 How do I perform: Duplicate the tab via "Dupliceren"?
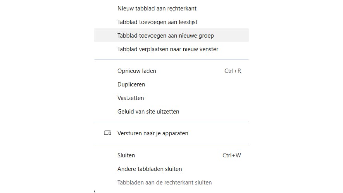click(131, 84)
